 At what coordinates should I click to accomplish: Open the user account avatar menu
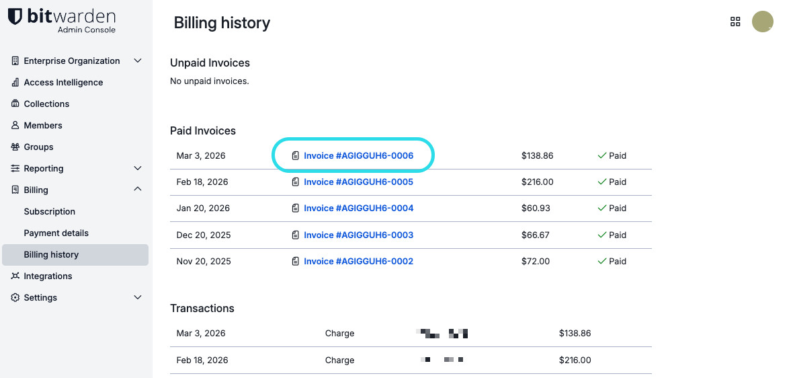click(762, 22)
